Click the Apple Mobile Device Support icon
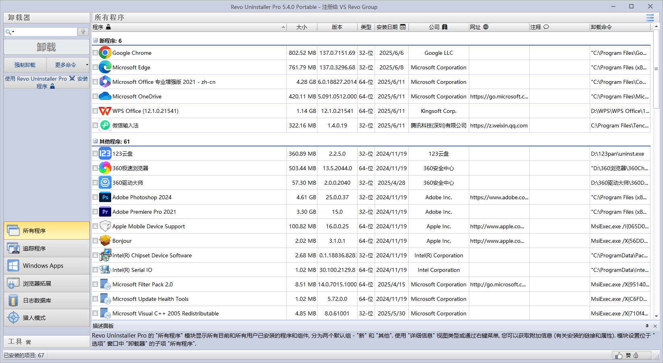The image size is (663, 363). coord(105,226)
